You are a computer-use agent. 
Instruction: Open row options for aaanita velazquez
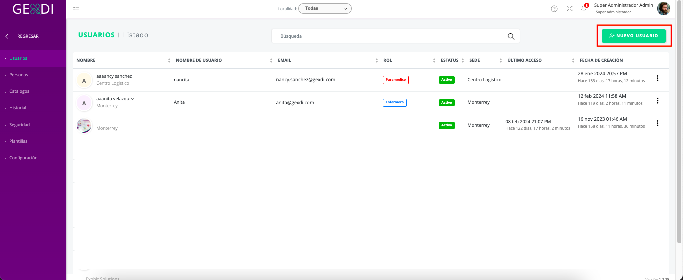[x=658, y=101]
